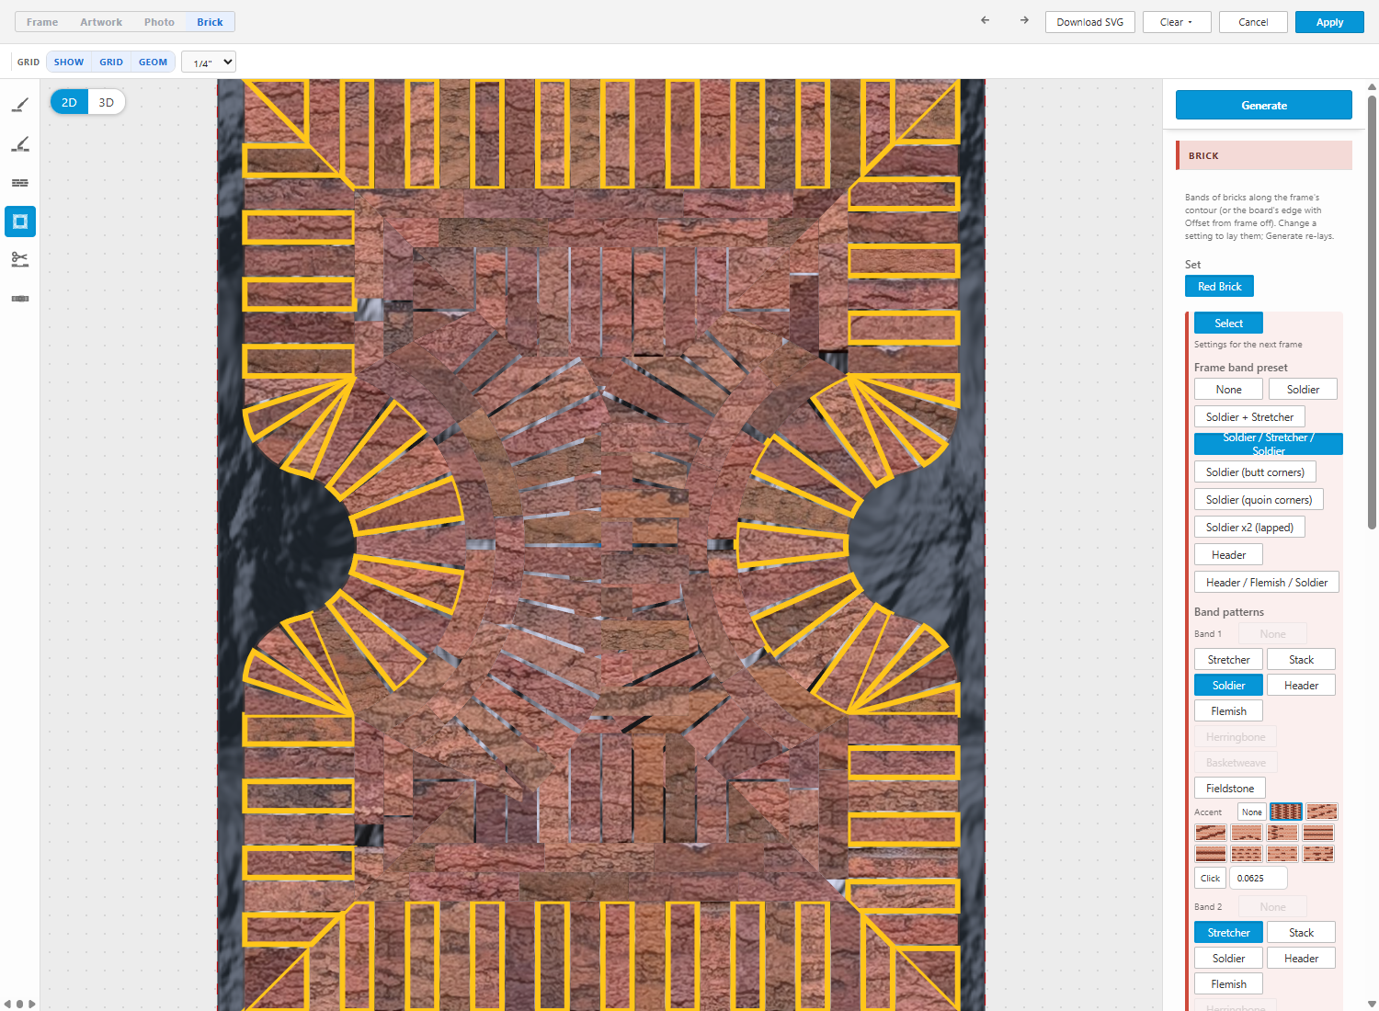Click the 0.0625 accent value field
This screenshot has height=1011, width=1379.
pos(1259,879)
